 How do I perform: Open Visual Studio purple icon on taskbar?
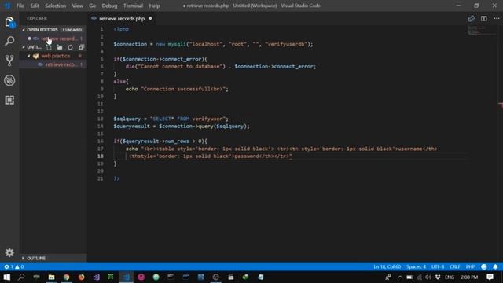[96, 277]
